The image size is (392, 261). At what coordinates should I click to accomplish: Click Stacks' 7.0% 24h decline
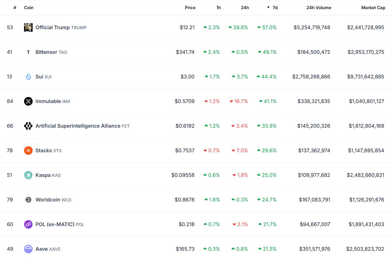tap(240, 151)
